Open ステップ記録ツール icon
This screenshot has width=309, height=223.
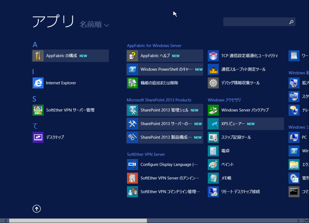click(213, 137)
